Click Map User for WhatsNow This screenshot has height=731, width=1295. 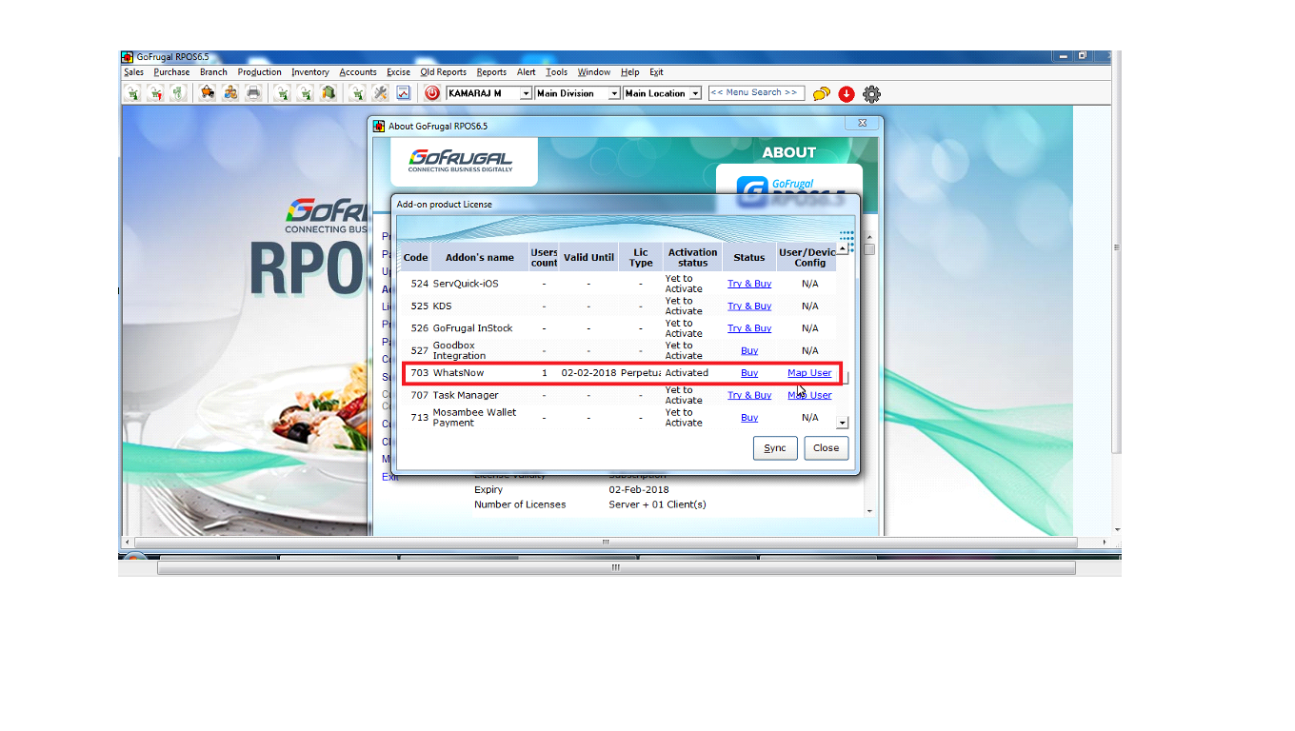pos(809,373)
